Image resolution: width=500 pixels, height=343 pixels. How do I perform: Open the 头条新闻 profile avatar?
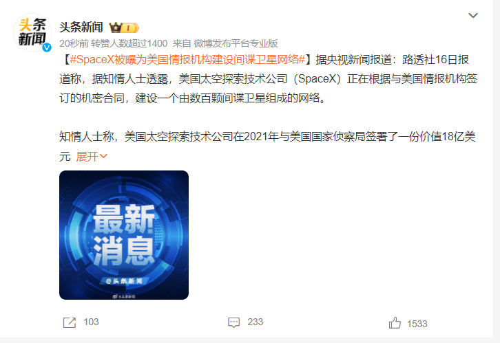pyautogui.click(x=32, y=32)
